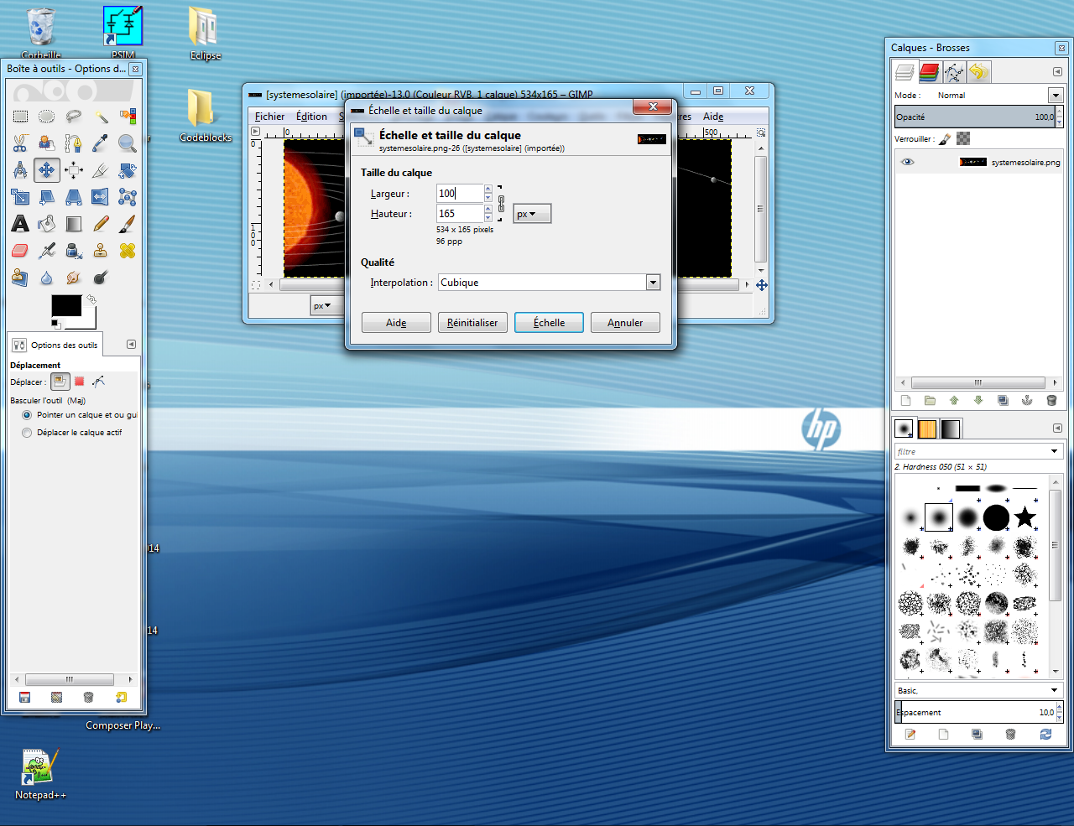Select the Perspective tool
The height and width of the screenshot is (826, 1074).
click(x=74, y=197)
